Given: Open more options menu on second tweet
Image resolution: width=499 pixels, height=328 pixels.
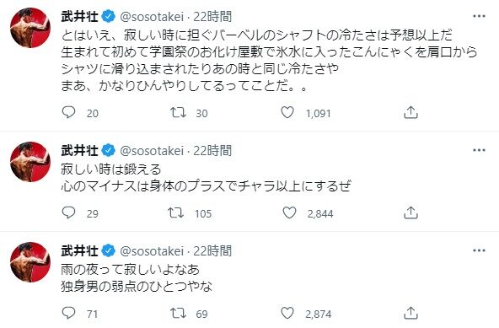Looking at the screenshot, I should [x=479, y=150].
